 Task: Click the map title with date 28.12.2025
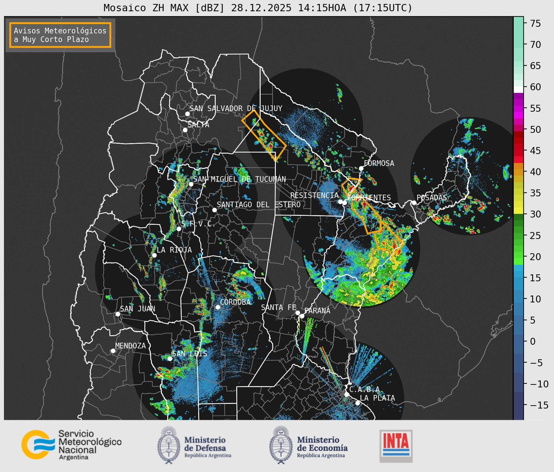(x=258, y=8)
